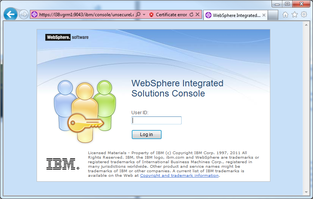This screenshot has height=199, width=313.
Task: Open a new blank tab
Action: pos(273,15)
